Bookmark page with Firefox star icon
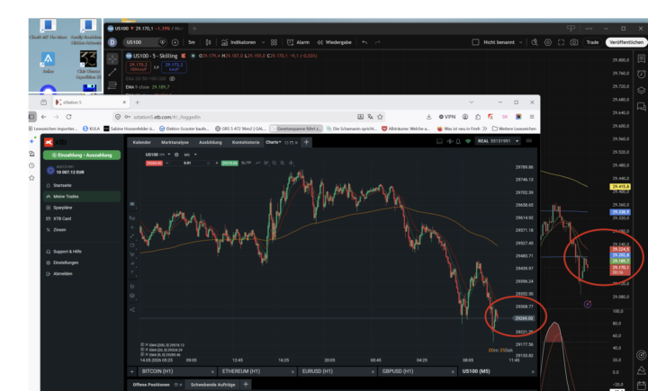This screenshot has width=648, height=391. (380, 117)
